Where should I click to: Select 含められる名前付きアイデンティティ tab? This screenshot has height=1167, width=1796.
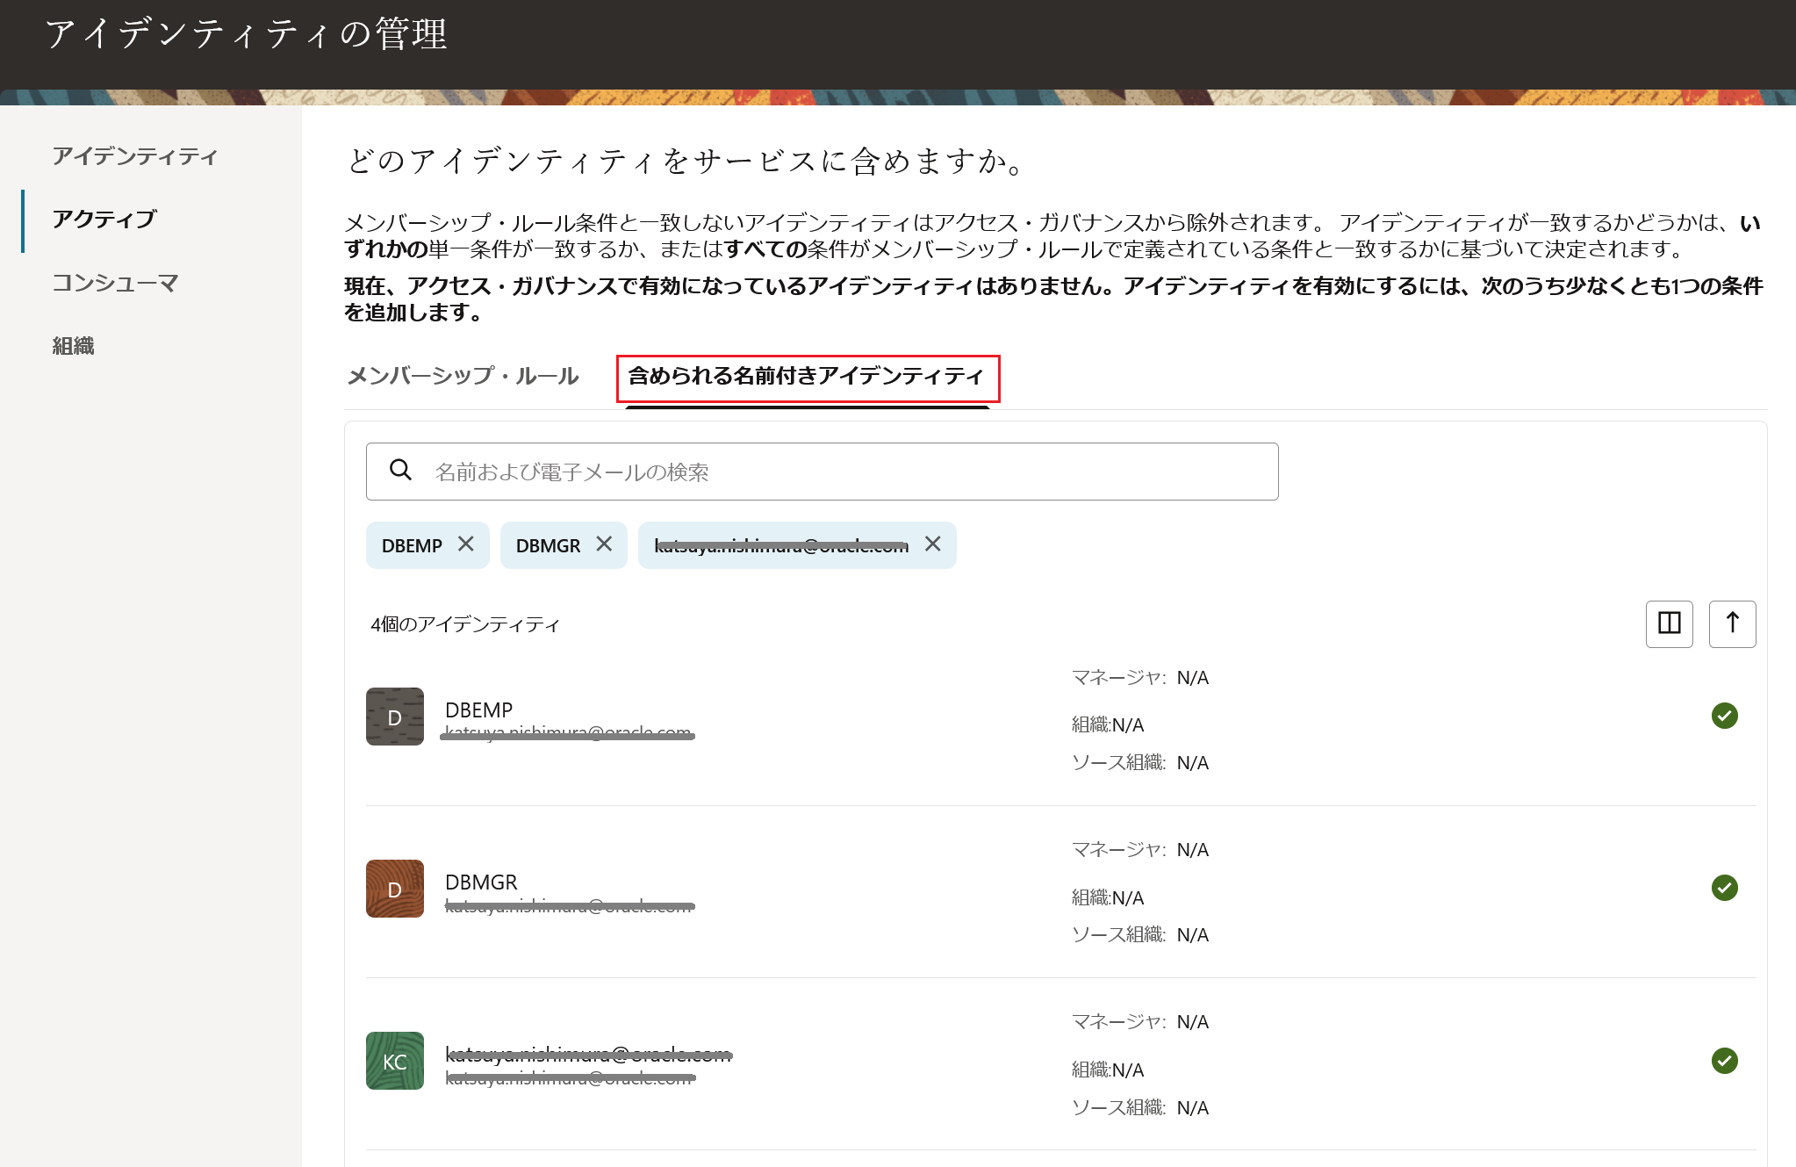[x=807, y=376]
